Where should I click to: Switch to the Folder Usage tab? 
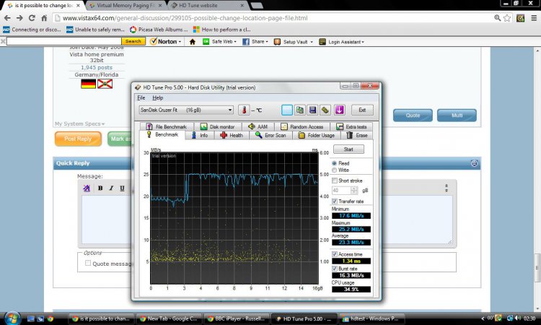(317, 135)
